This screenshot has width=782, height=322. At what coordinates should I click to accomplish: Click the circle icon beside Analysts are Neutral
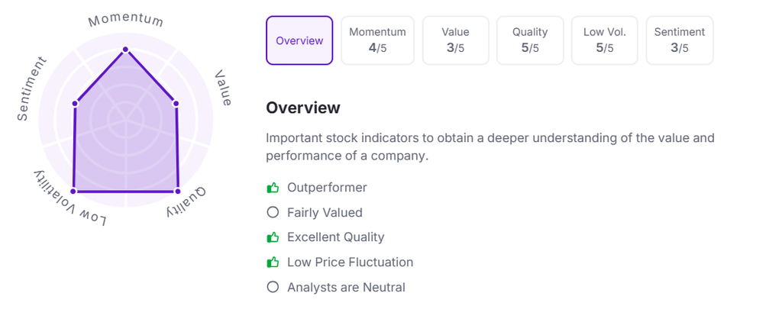click(273, 288)
